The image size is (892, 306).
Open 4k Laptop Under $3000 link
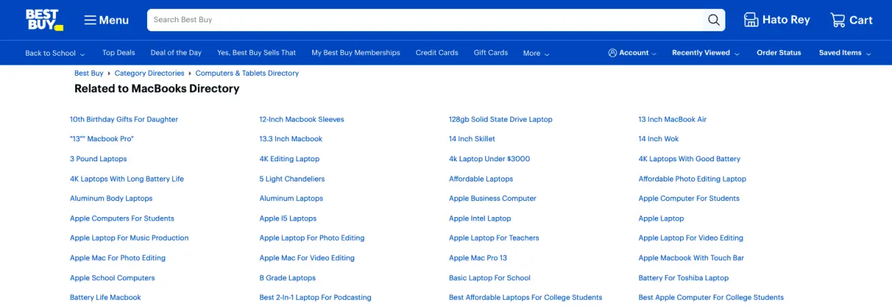point(489,159)
